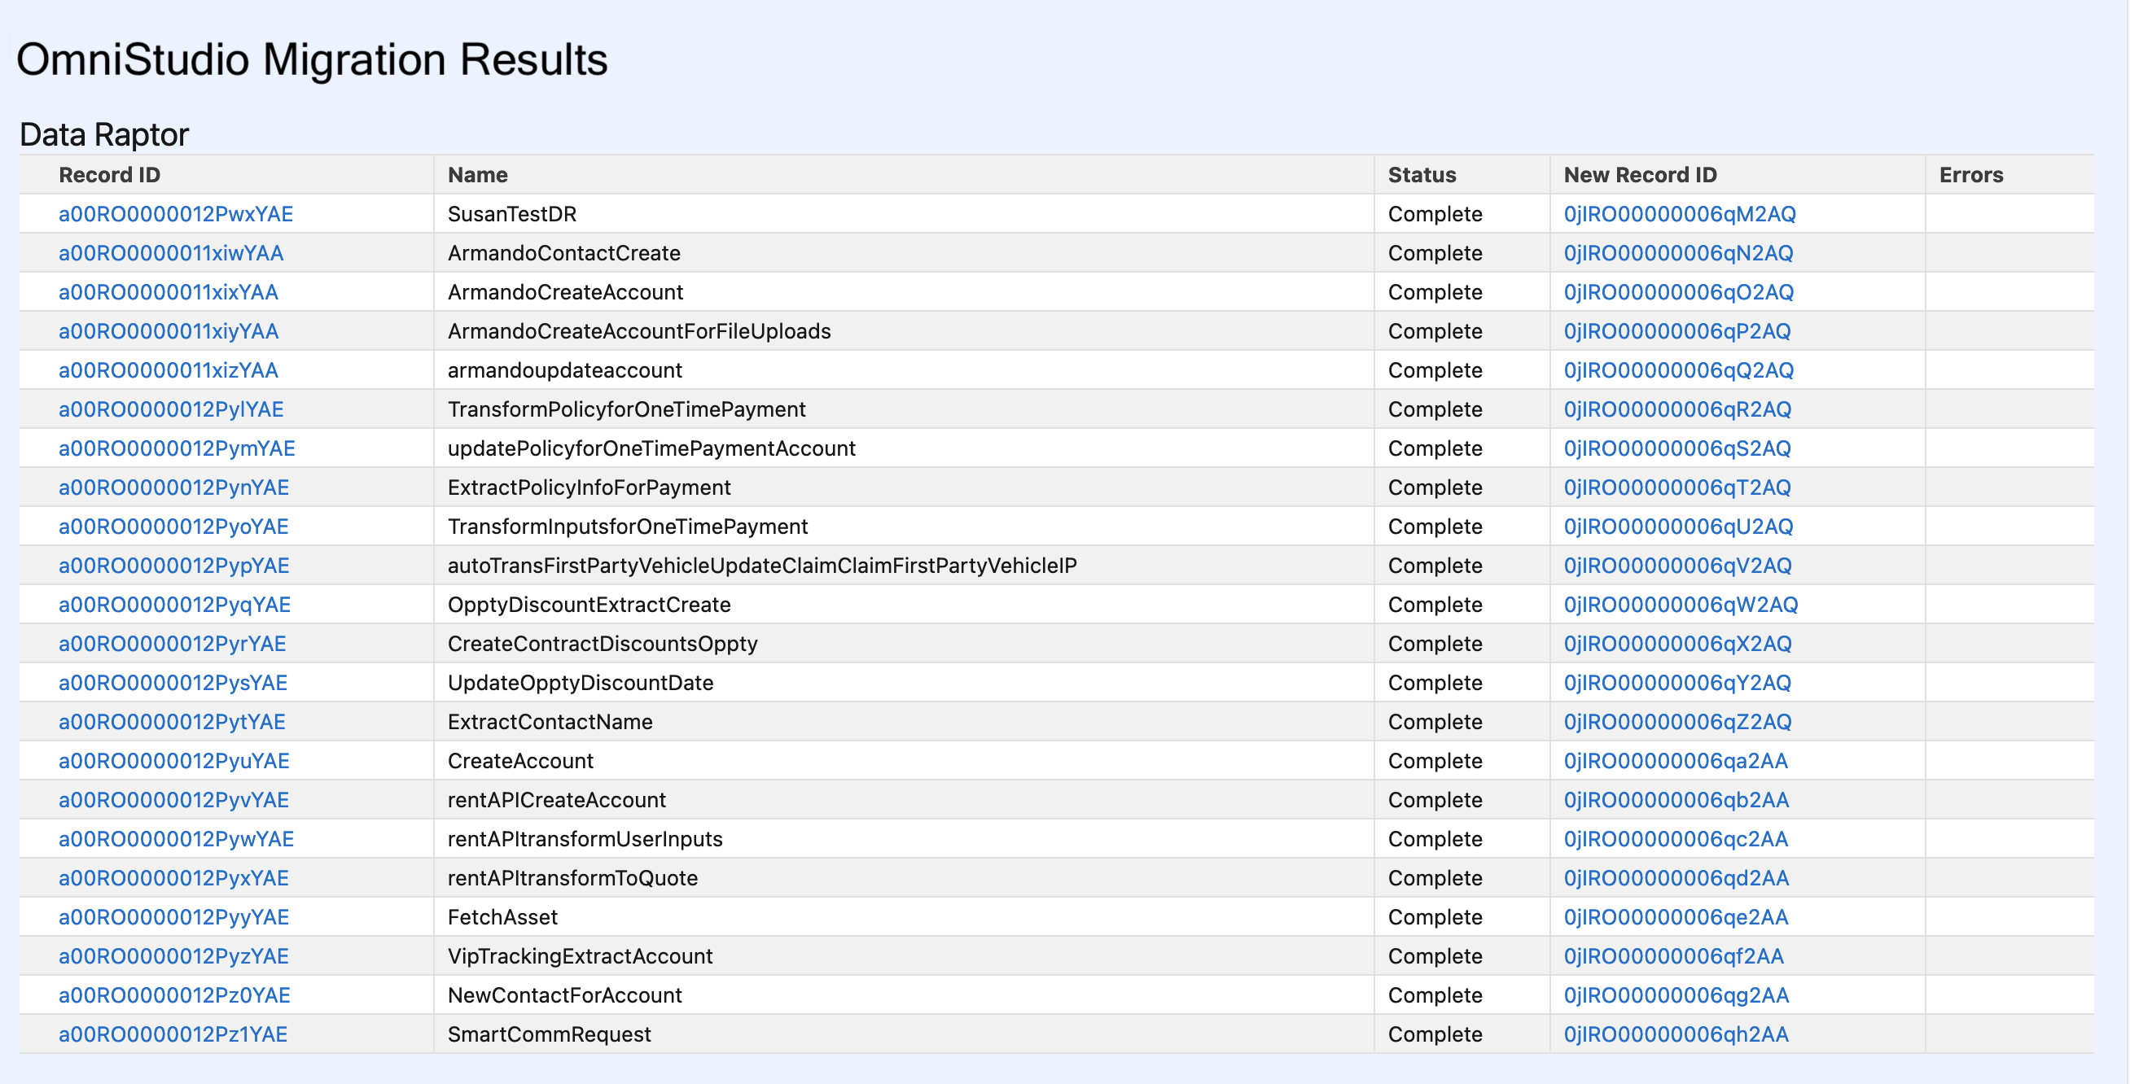
Task: Open new record 0jIRO00000006qa2AA
Action: coord(1676,761)
